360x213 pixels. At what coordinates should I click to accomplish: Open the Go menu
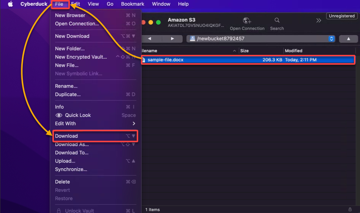point(110,4)
